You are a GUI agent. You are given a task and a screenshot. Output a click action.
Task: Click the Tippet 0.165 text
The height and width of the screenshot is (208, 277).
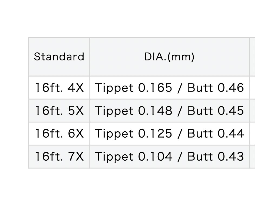(134, 88)
